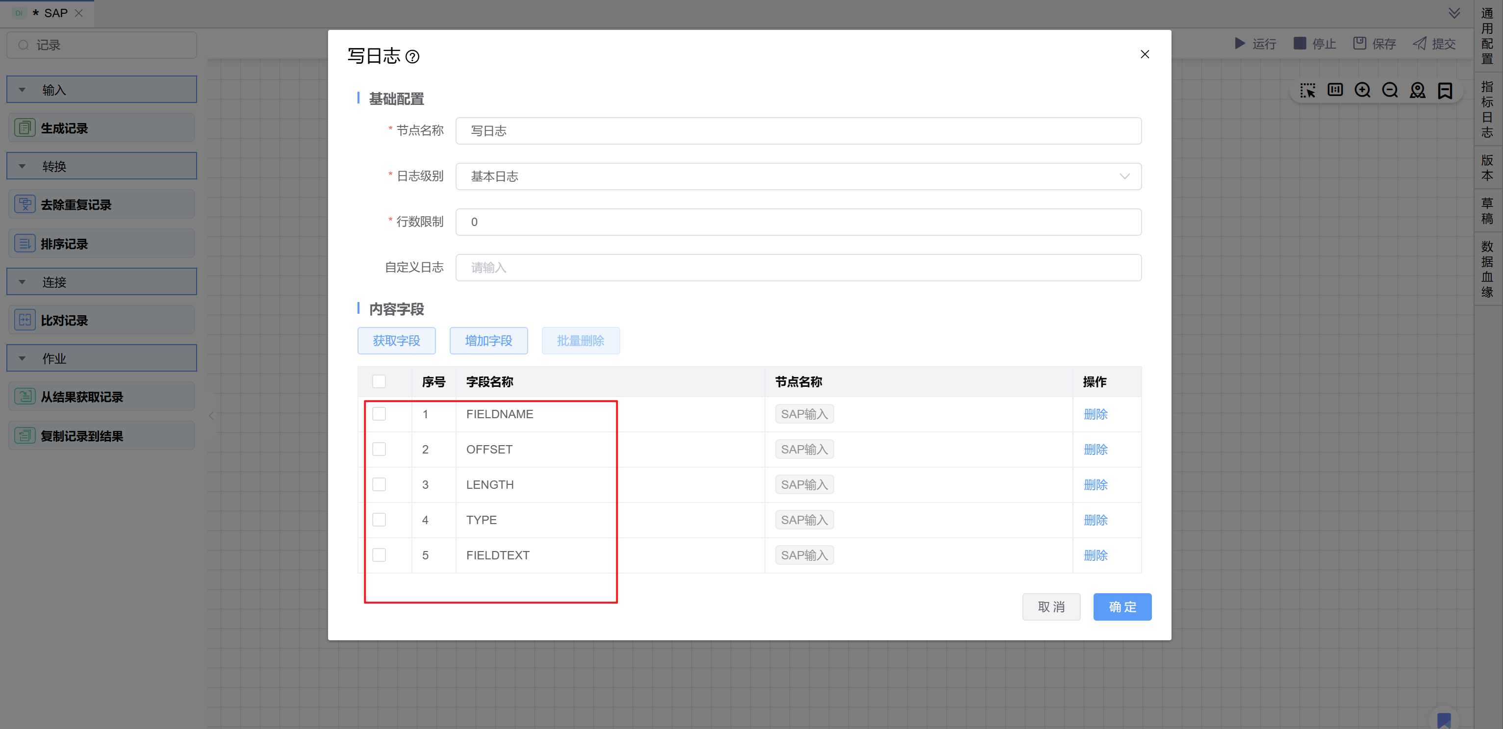Click the 生成记录 component icon
Image resolution: width=1503 pixels, height=729 pixels.
pos(25,128)
